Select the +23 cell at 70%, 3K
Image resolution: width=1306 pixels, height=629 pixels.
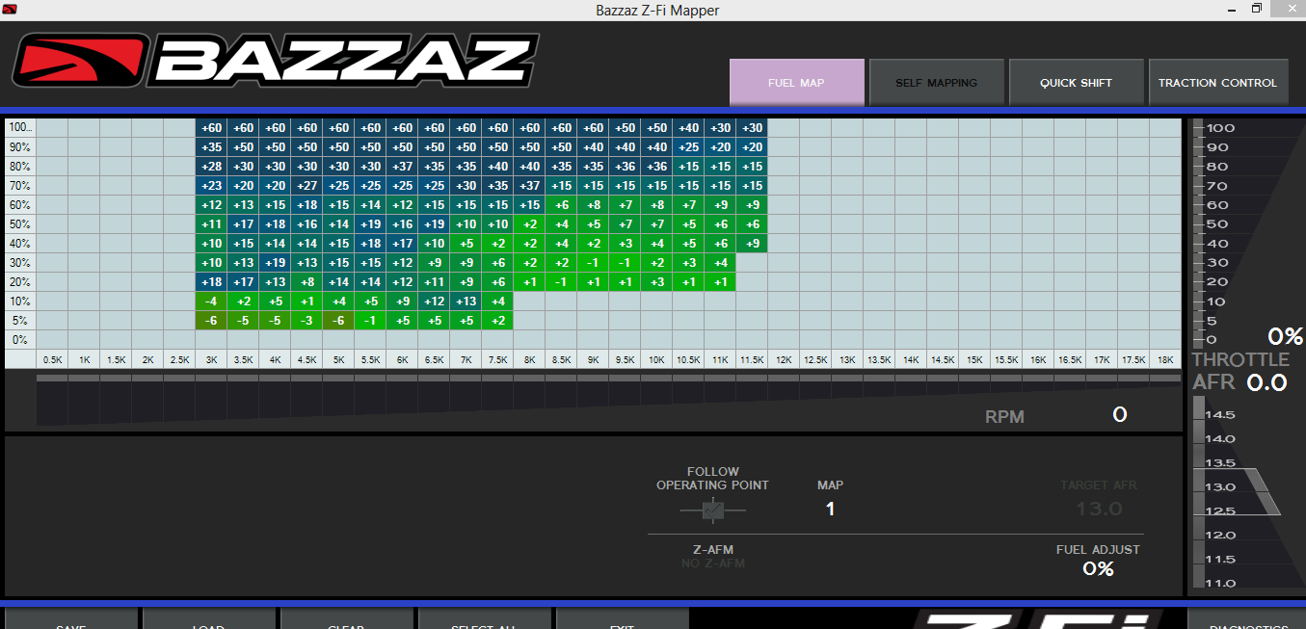(211, 186)
